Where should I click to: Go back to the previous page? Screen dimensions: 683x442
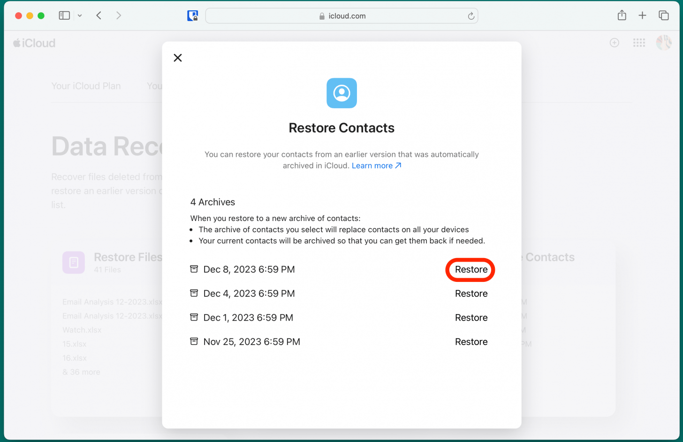99,15
